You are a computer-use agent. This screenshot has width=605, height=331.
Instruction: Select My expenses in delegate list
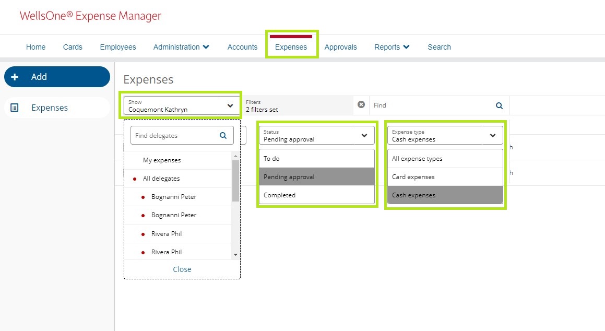(x=162, y=160)
